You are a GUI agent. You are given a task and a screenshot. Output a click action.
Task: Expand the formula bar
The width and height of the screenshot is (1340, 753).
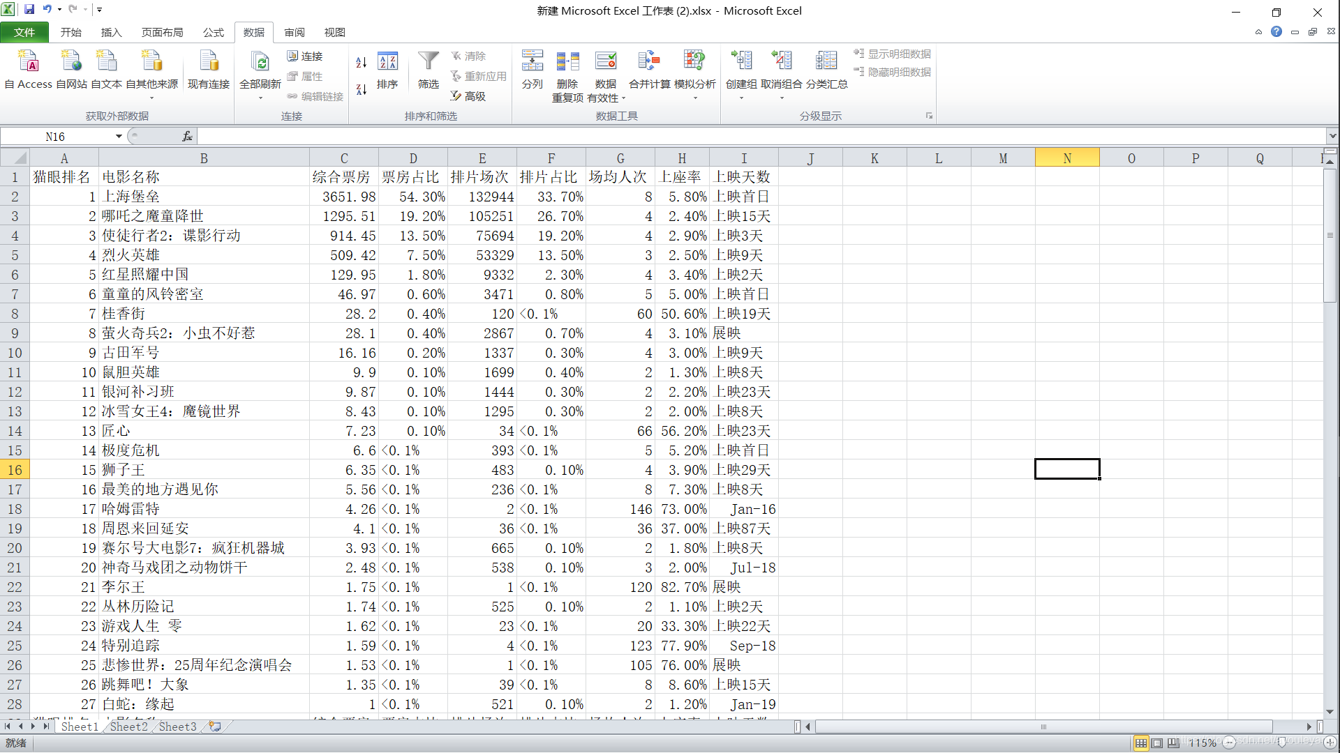(1332, 136)
